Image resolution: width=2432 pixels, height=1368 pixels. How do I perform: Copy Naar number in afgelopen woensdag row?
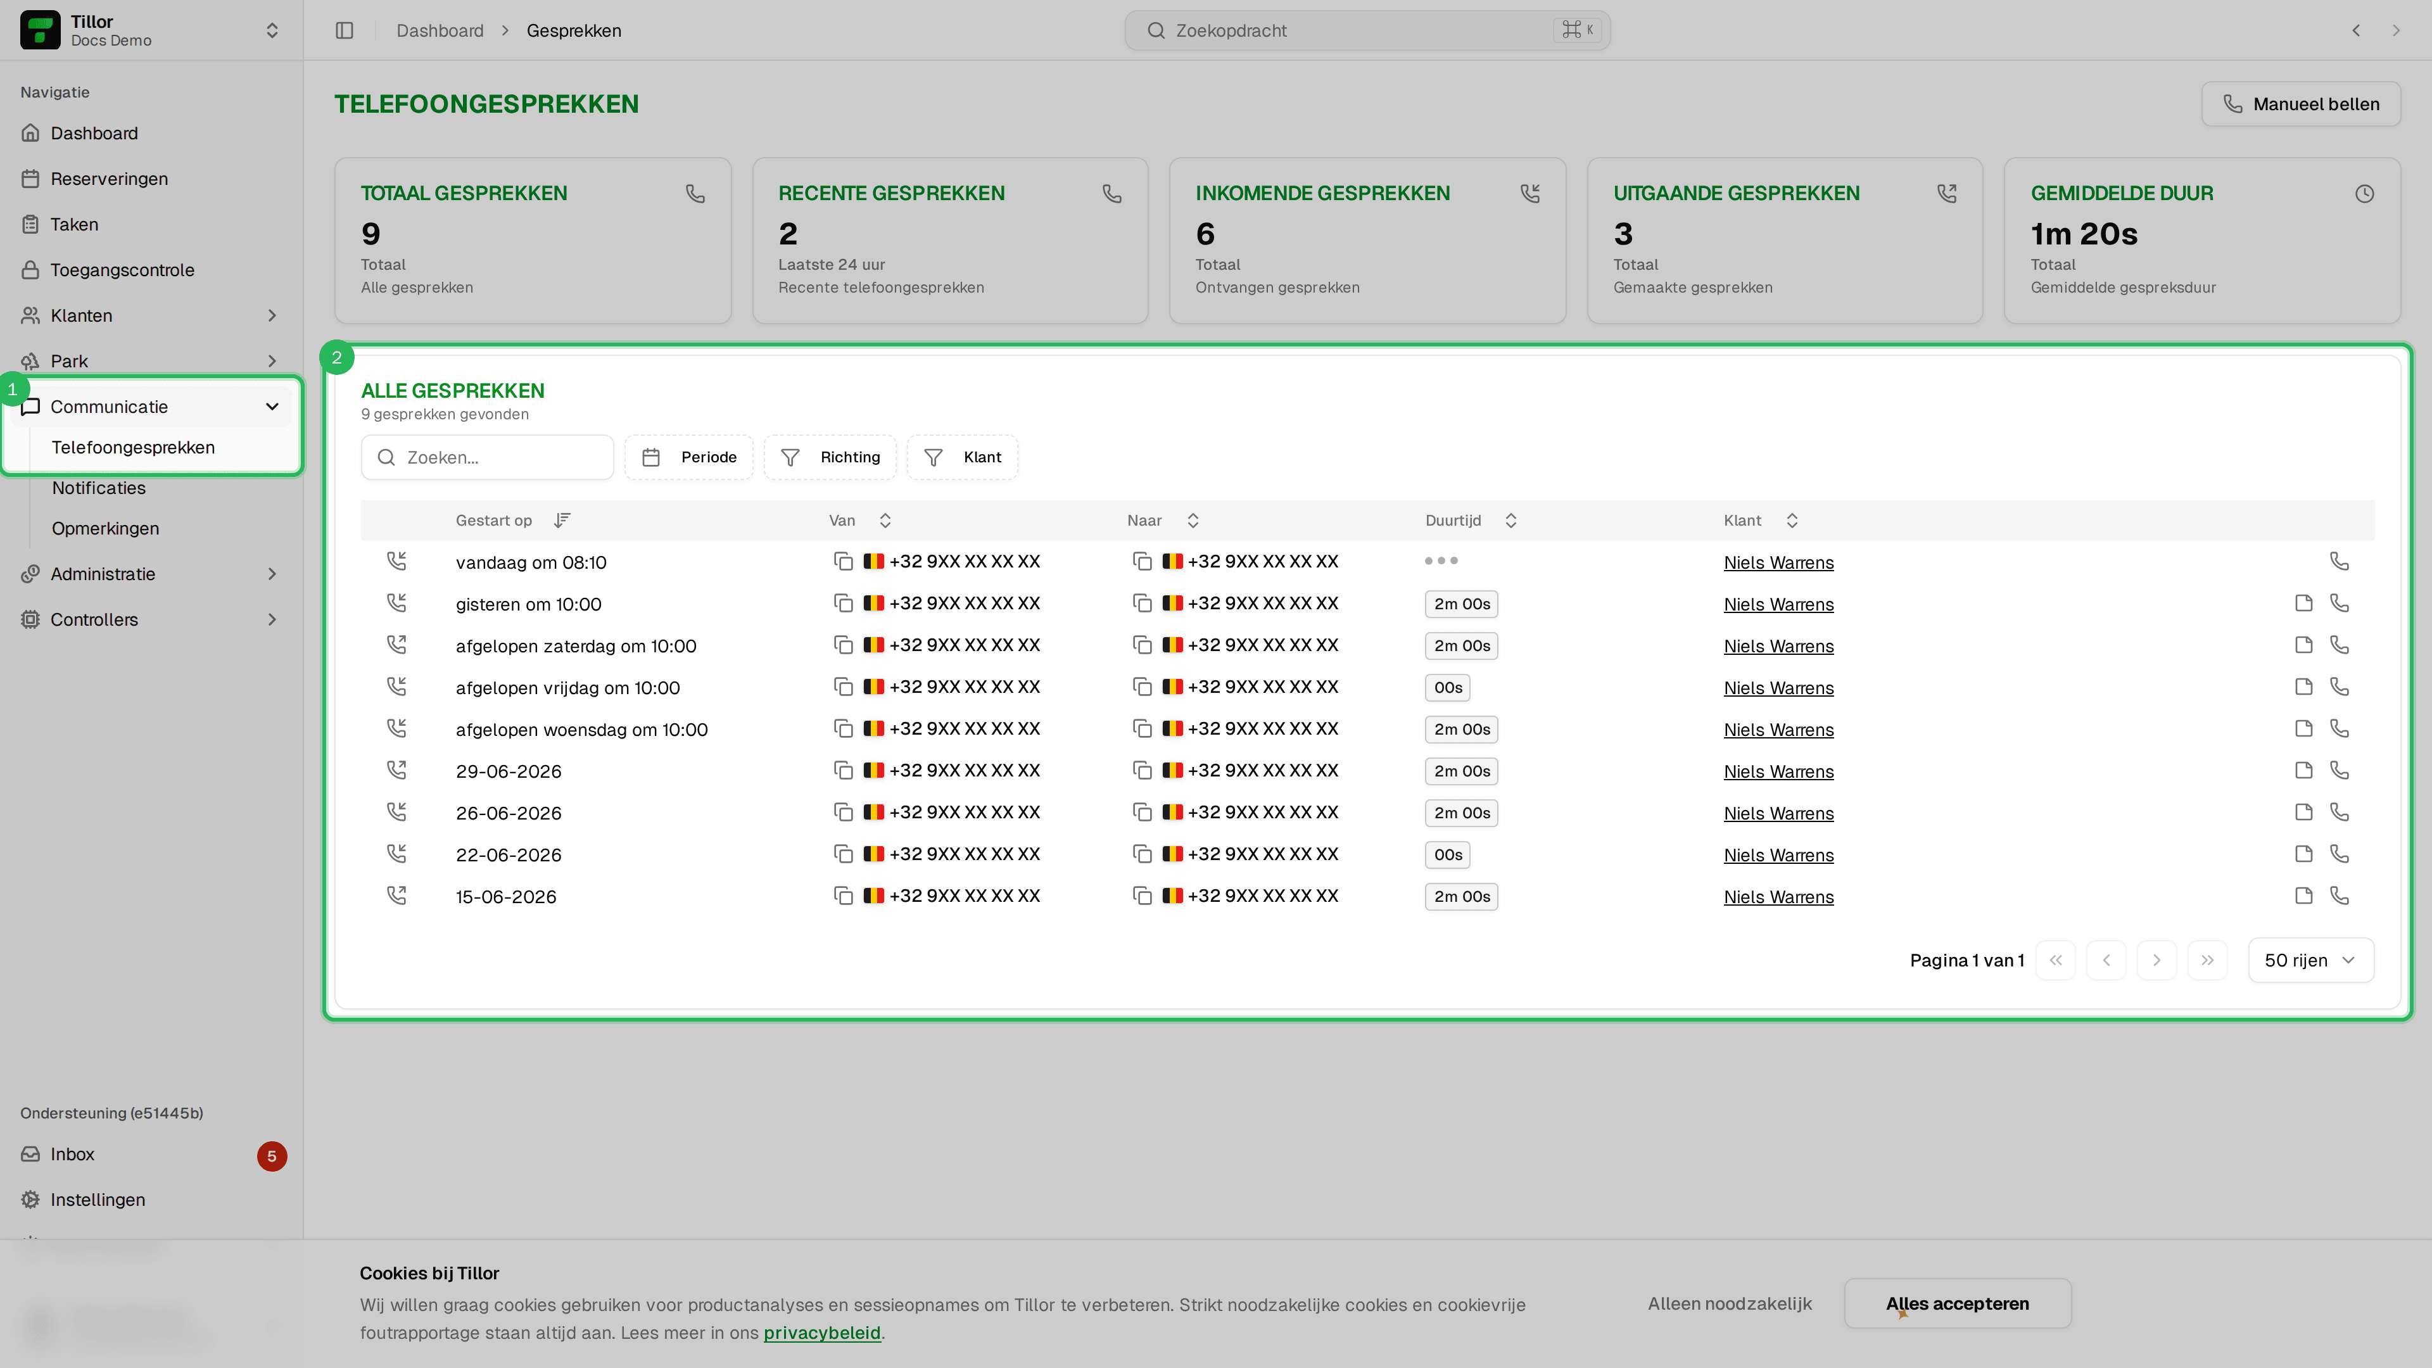tap(1141, 729)
